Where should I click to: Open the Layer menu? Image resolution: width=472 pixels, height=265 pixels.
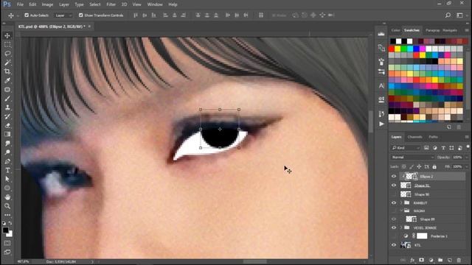[64, 4]
